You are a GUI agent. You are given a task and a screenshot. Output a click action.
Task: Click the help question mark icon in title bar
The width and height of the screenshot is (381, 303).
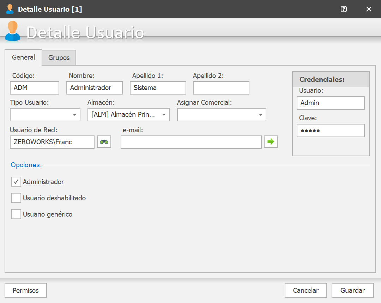(344, 9)
